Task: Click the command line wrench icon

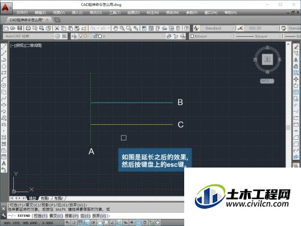Action: coord(4,216)
